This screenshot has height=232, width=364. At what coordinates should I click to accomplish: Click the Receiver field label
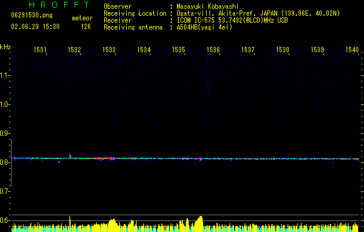tap(117, 20)
